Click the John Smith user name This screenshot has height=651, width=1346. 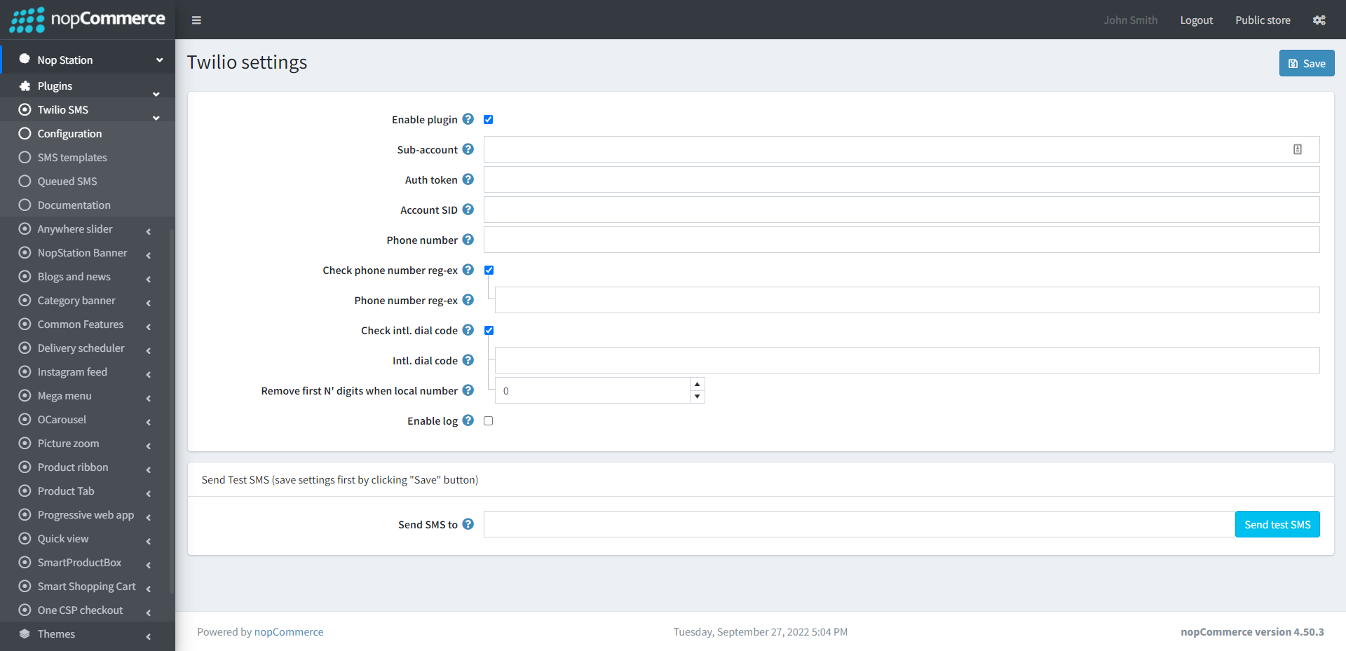(1130, 20)
